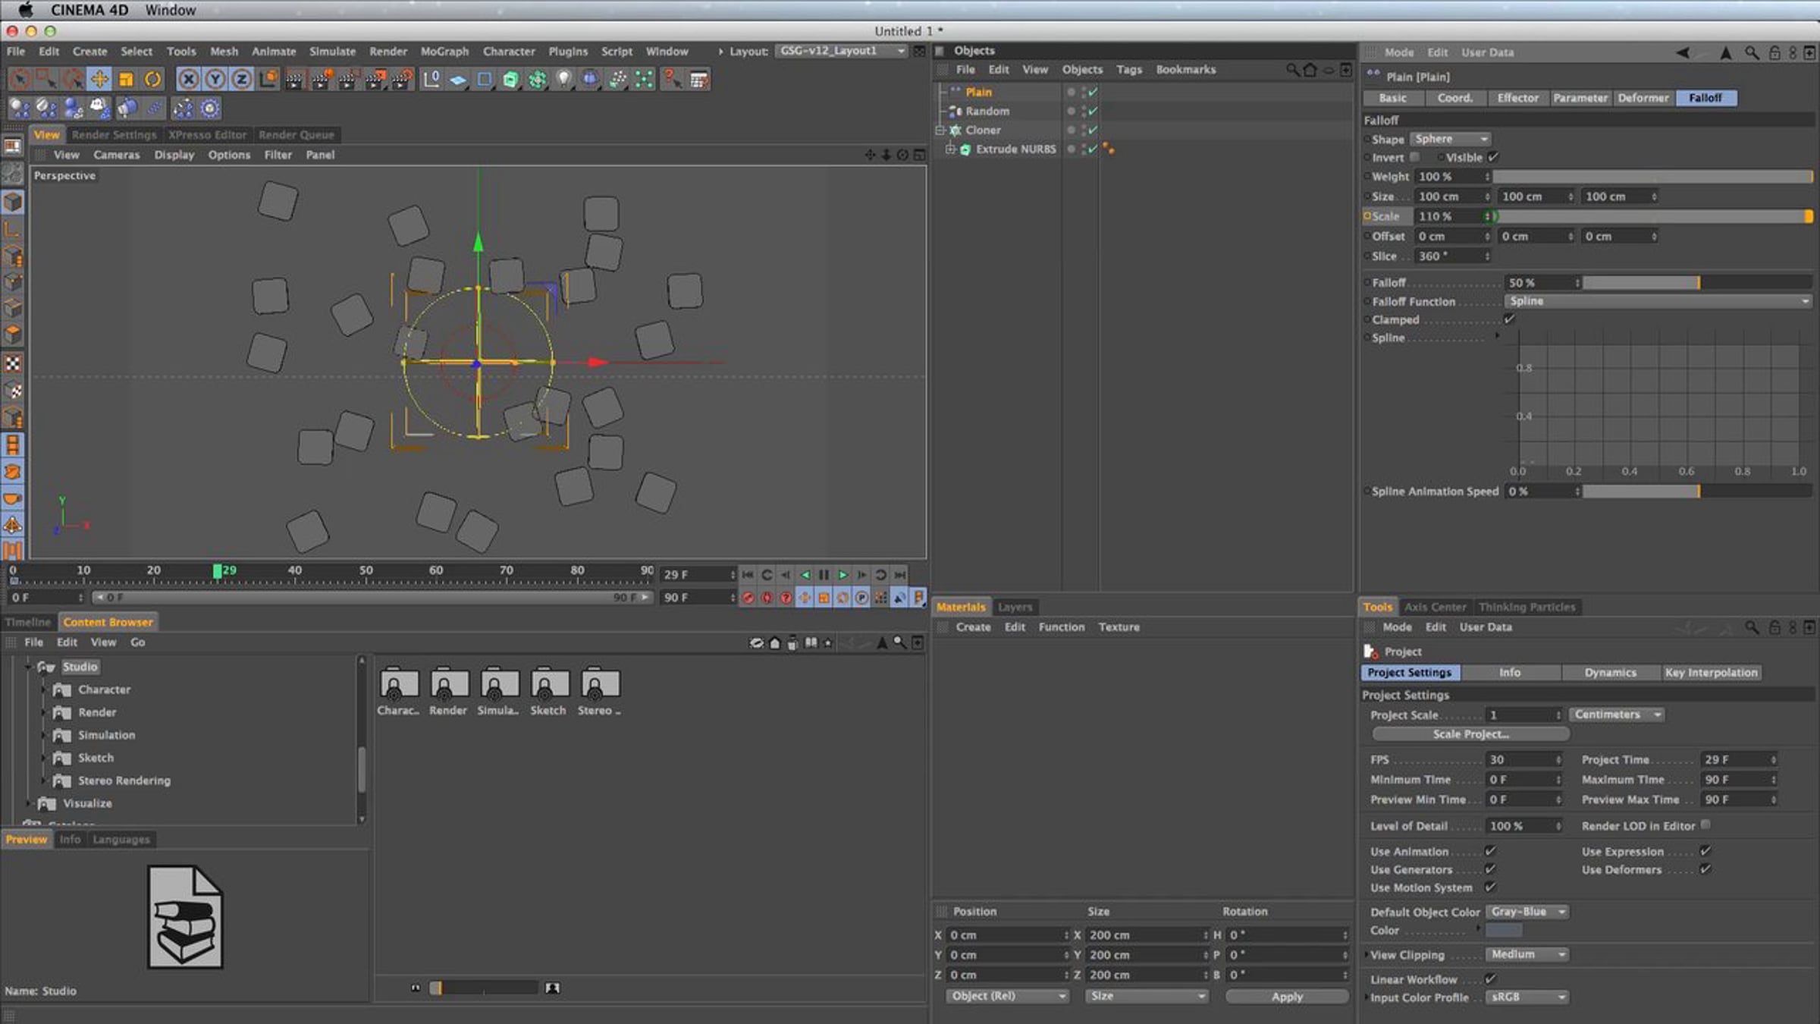Click the coordinate system cube icon

pyautogui.click(x=268, y=79)
